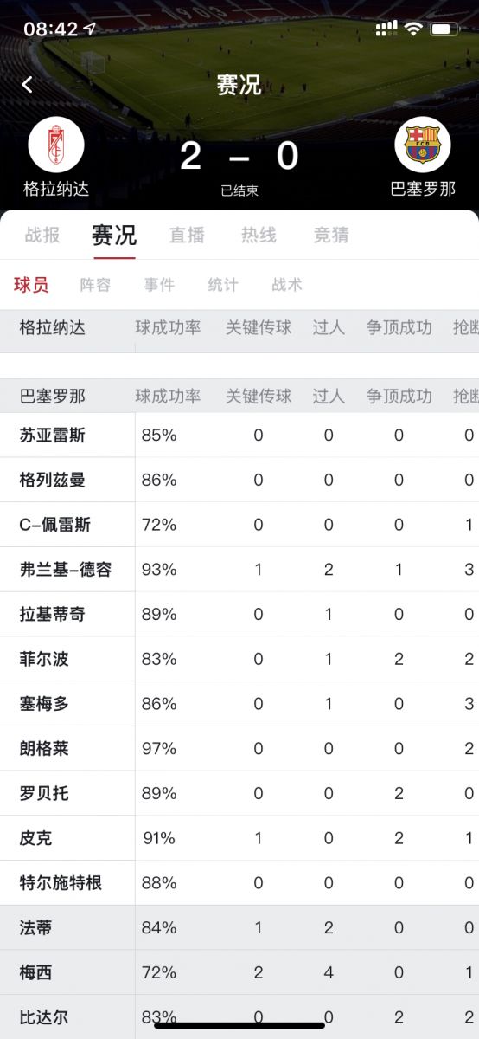The width and height of the screenshot is (479, 1039).
Task: Select the 统计 sub-tab
Action: point(223,285)
